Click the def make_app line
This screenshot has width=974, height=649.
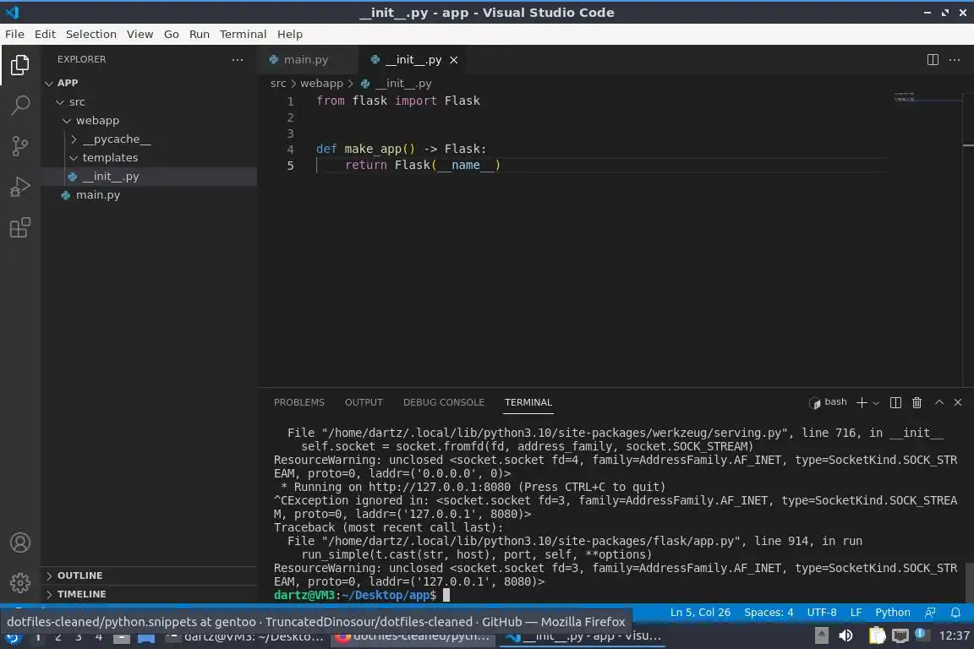click(x=402, y=149)
